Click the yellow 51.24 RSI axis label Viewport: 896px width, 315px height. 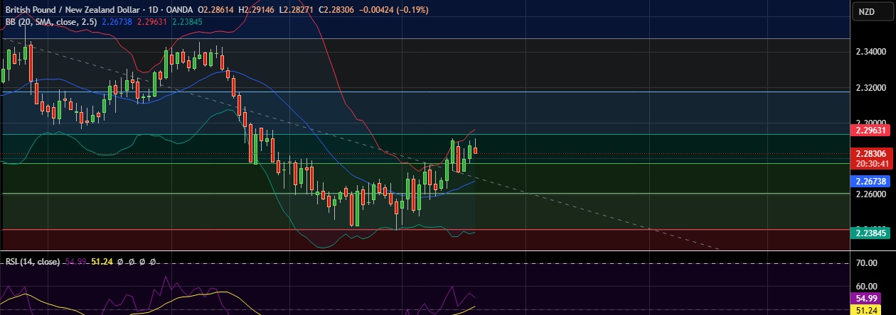tap(865, 310)
